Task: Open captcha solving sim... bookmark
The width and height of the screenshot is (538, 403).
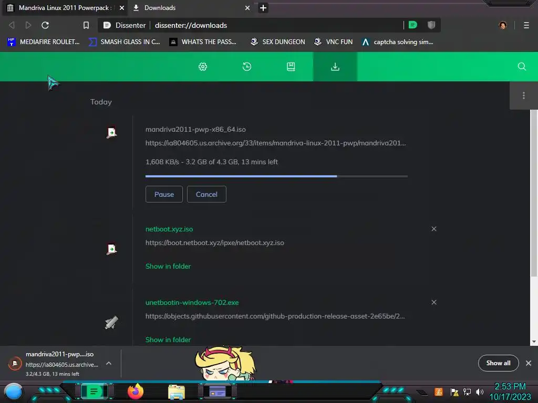Action: pyautogui.click(x=398, y=42)
